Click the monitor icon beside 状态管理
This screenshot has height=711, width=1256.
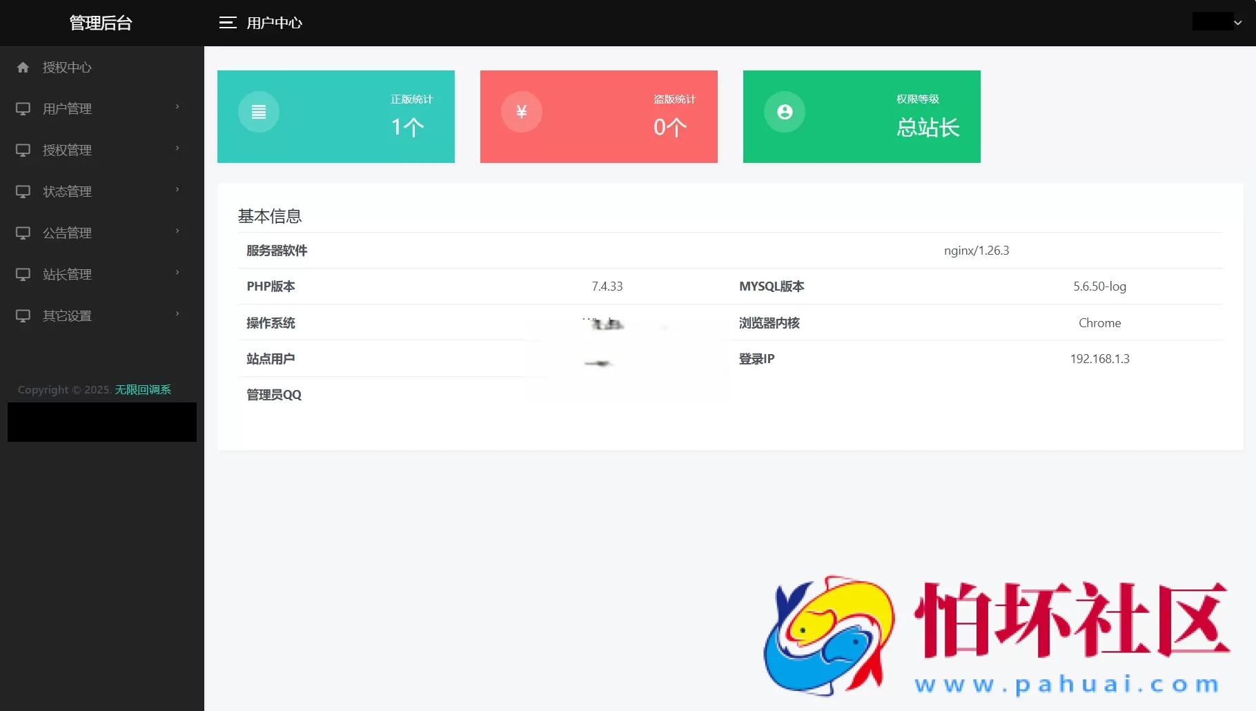click(23, 191)
